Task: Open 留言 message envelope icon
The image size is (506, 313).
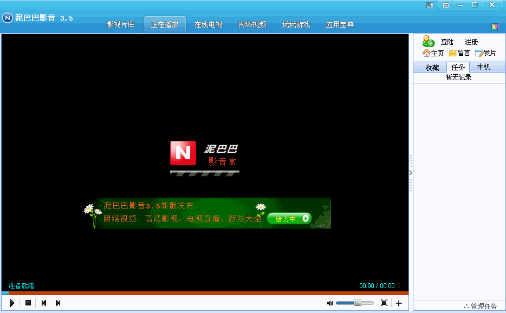Action: pyautogui.click(x=459, y=53)
